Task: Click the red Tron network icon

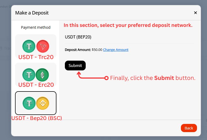Action: click(42, 46)
